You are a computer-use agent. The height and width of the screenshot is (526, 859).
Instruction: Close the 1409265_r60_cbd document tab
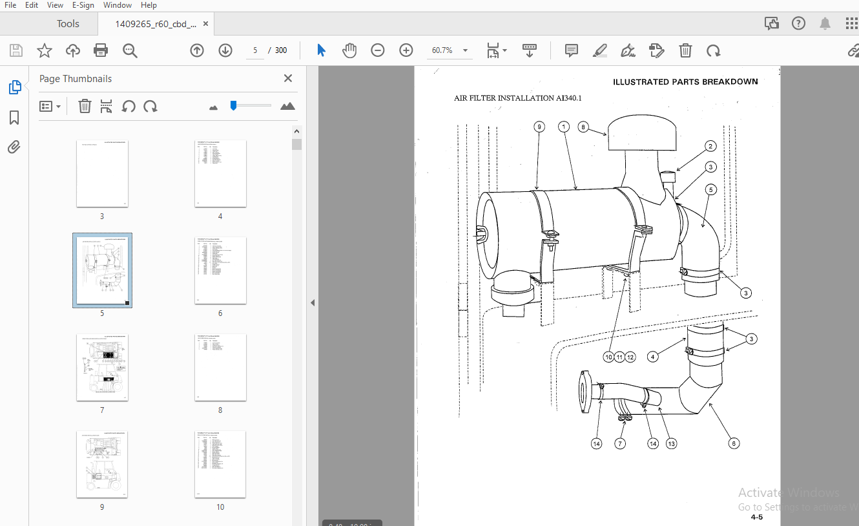click(x=206, y=24)
